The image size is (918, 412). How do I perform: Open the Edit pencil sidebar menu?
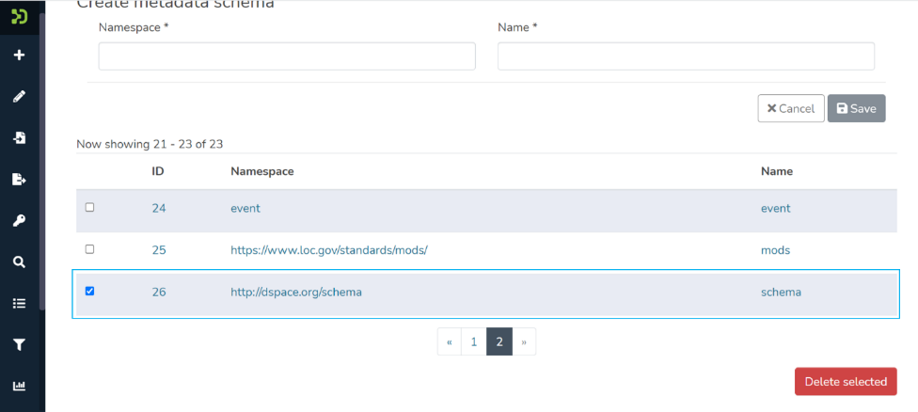click(x=19, y=96)
